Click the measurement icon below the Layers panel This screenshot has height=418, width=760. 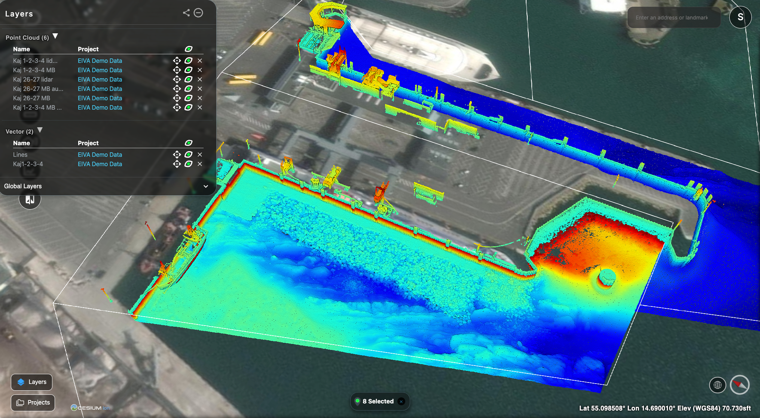[x=30, y=199]
